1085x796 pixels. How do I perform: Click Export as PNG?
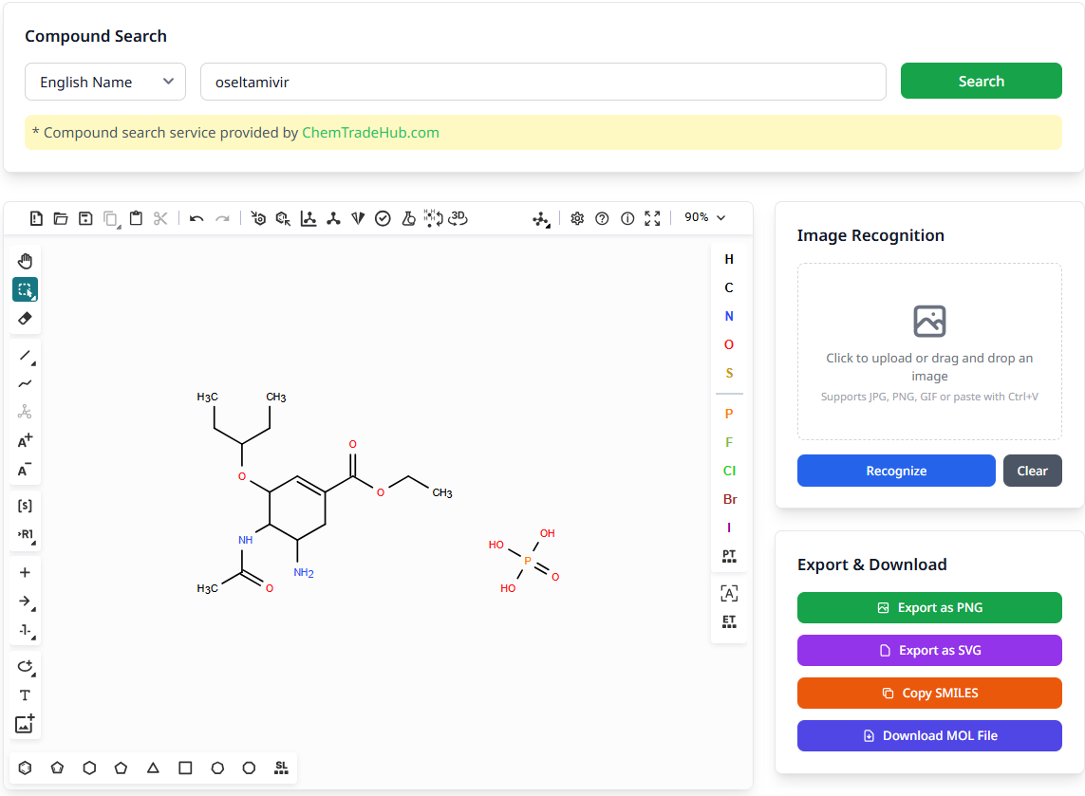[928, 607]
